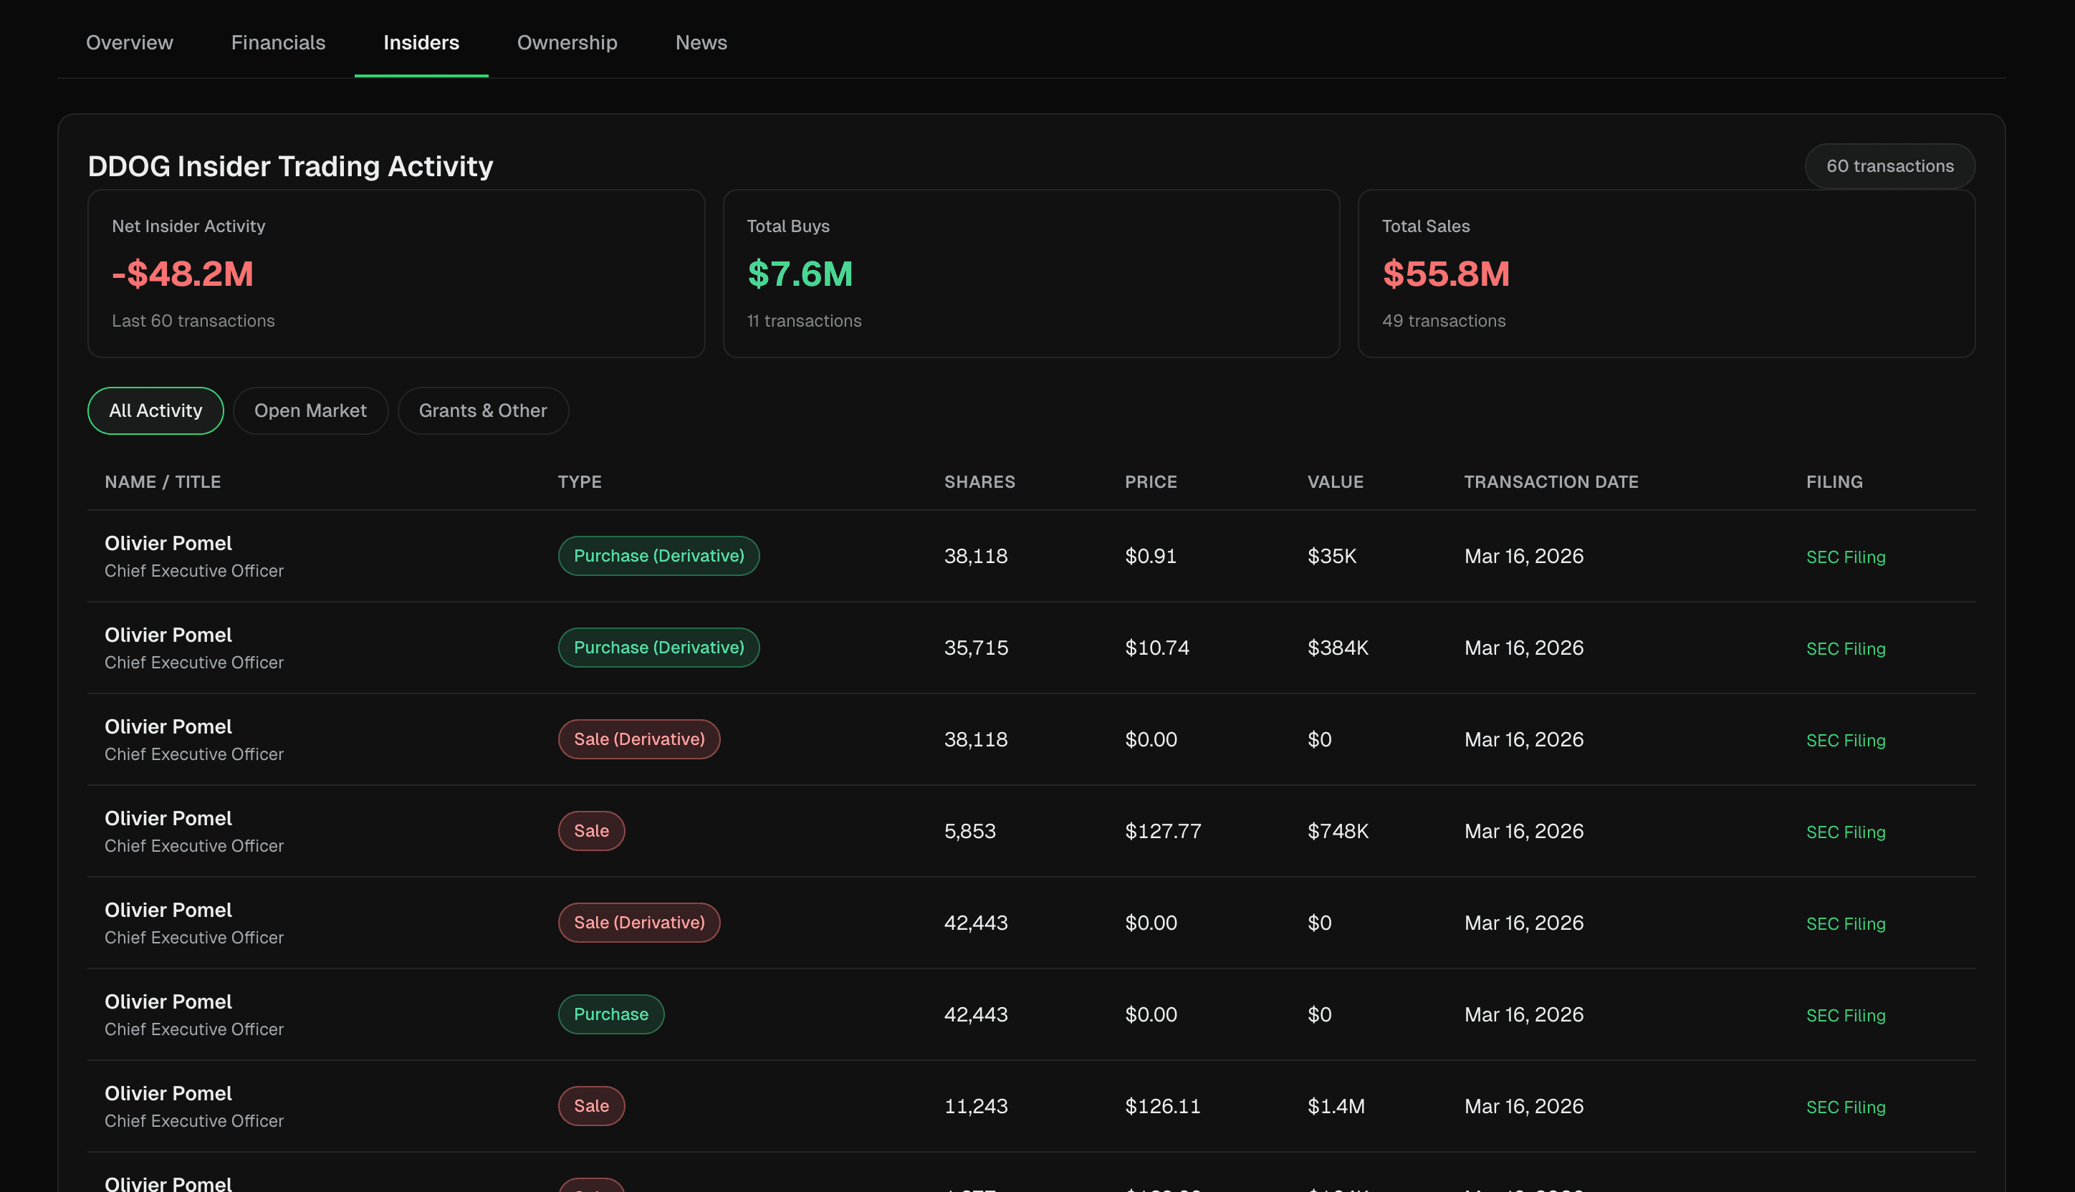2075x1192 pixels.
Task: Click the Sale (Derivative) badge for 42,443 shares
Action: point(640,923)
